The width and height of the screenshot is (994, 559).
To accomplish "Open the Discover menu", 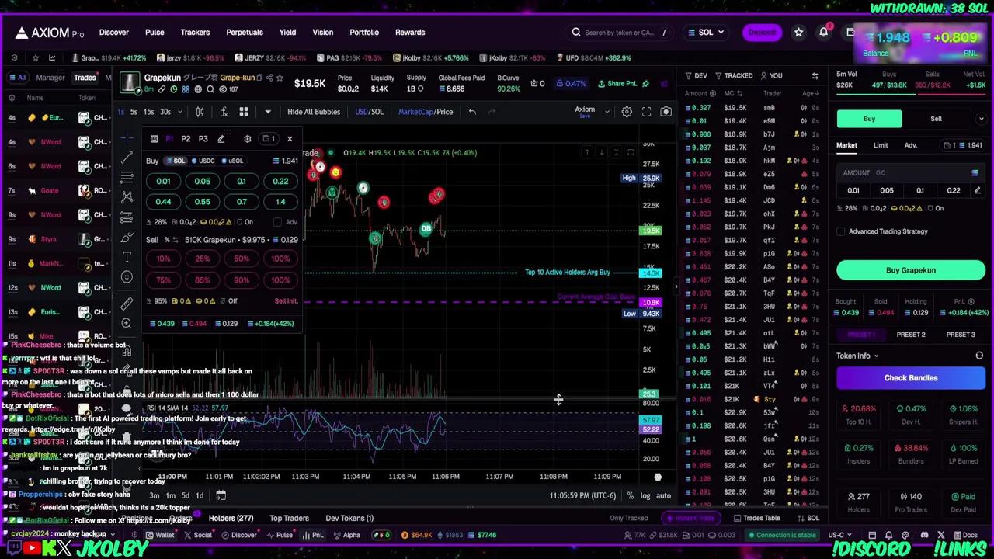I will (x=113, y=33).
